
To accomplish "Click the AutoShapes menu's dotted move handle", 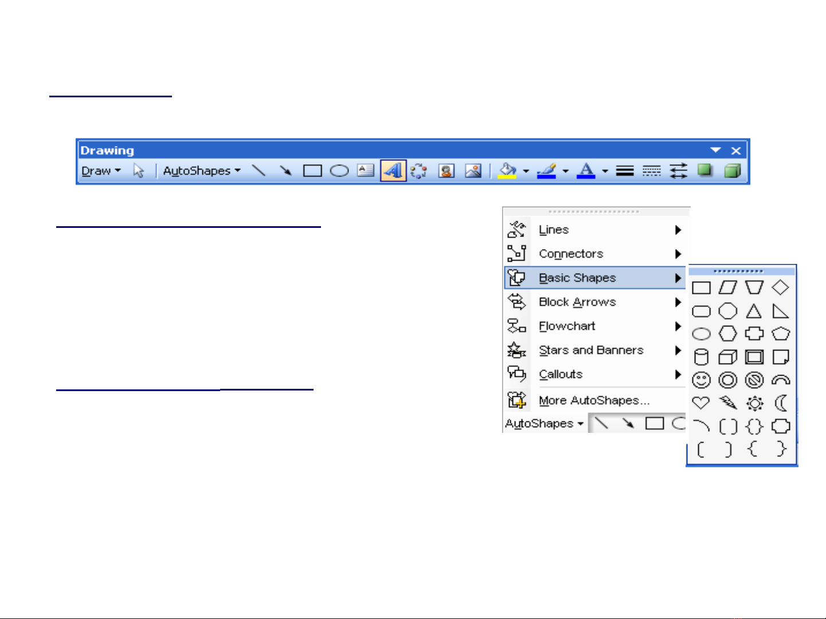I will point(594,211).
